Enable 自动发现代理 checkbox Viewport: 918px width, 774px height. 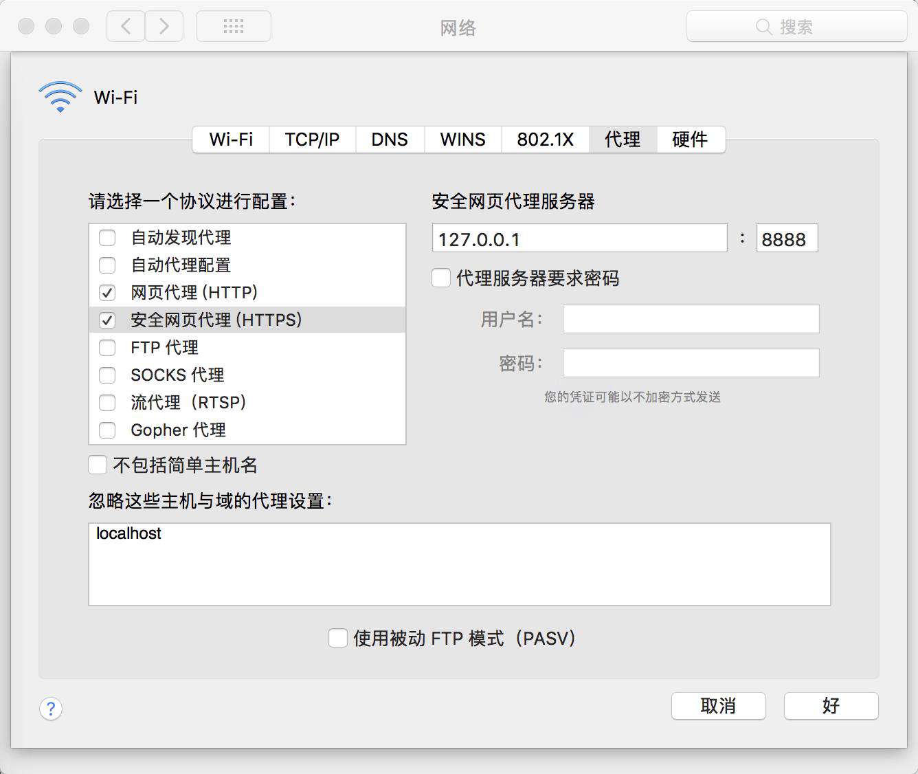107,238
